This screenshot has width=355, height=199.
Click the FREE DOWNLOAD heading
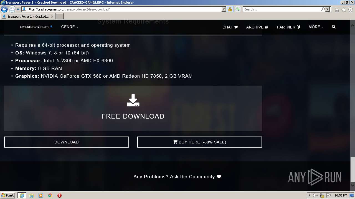tap(133, 116)
